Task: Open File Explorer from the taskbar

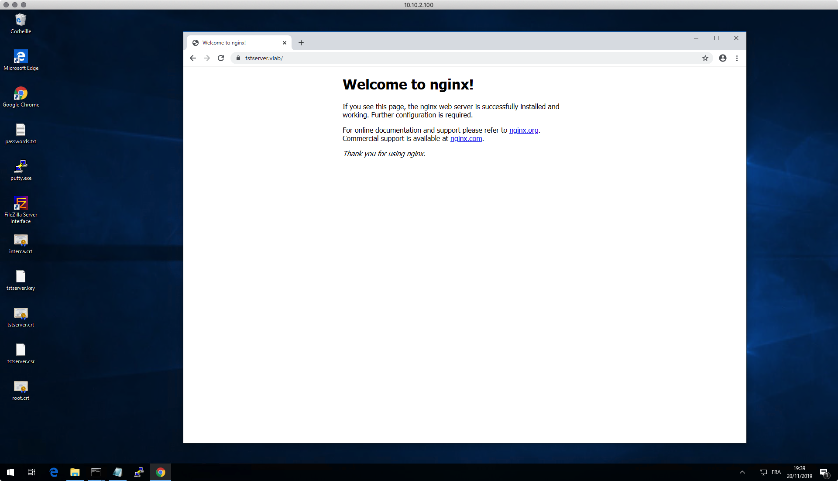Action: click(75, 472)
